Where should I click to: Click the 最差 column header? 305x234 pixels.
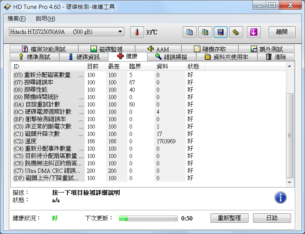pos(117,67)
